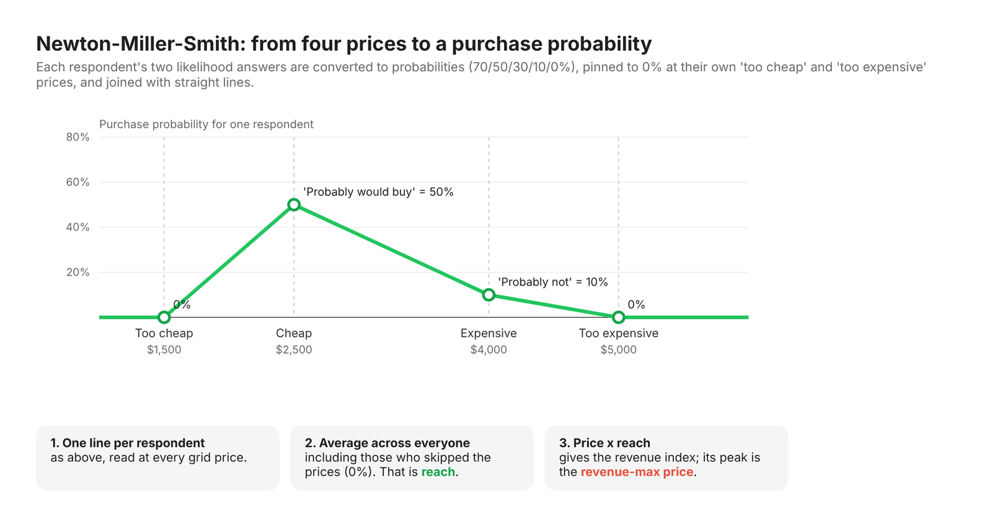Click the Expensive 10% data point marker
Image resolution: width=992 pixels, height=523 pixels.
pyautogui.click(x=489, y=295)
